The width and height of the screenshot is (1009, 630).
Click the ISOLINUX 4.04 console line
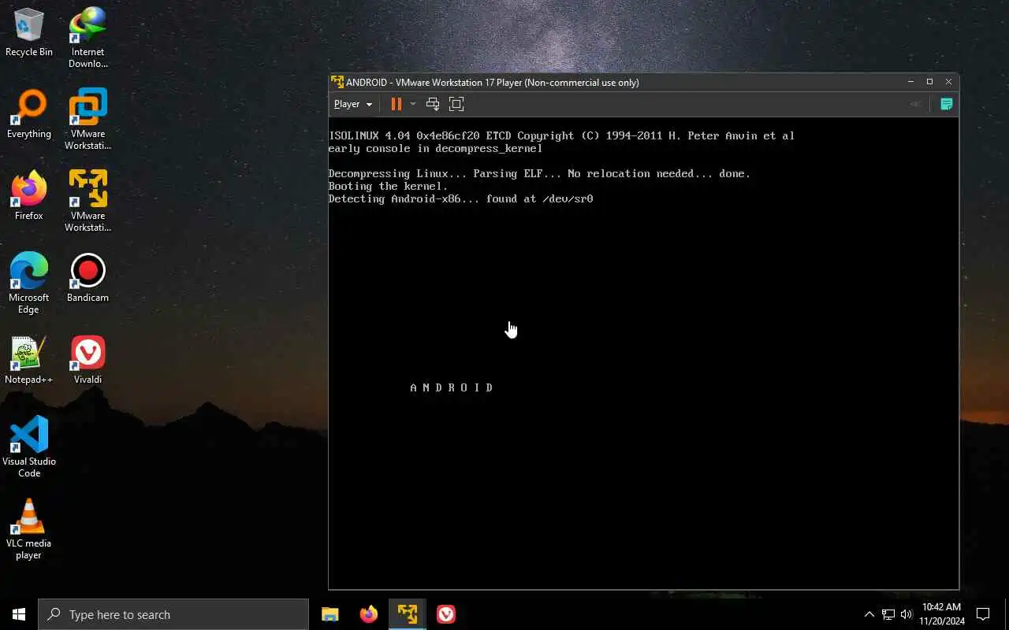561,136
